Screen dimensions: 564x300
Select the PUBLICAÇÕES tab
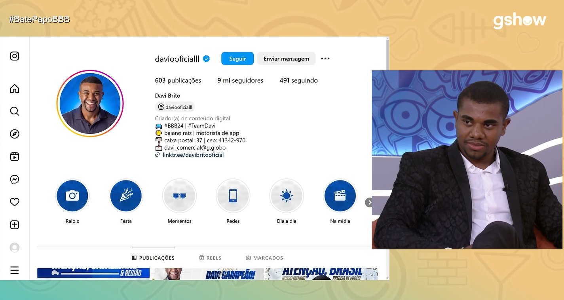coord(153,258)
